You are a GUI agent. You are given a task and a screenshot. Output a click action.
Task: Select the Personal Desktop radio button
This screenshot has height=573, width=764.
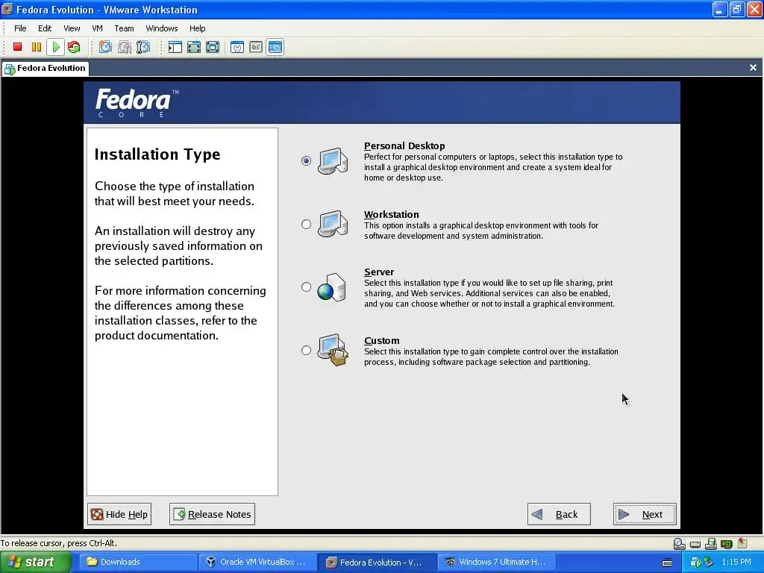click(306, 160)
